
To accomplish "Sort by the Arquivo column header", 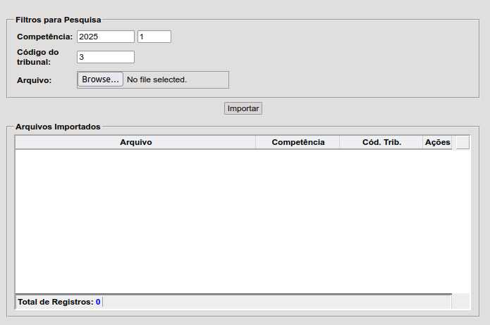I will [x=135, y=142].
